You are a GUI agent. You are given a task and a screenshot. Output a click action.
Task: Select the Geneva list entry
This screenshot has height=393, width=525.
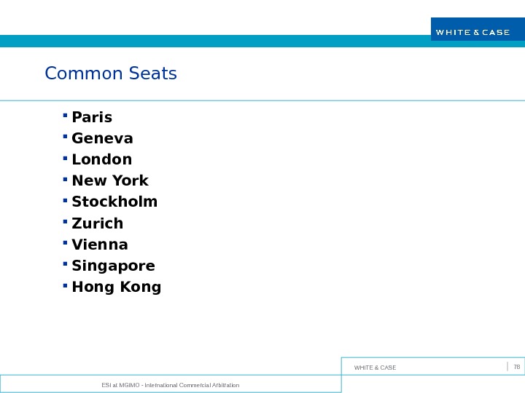(103, 139)
